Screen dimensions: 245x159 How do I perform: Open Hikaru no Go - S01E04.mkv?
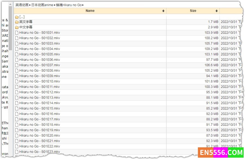[x=39, y=49]
